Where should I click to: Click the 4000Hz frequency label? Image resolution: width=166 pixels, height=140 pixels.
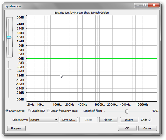click(125, 105)
